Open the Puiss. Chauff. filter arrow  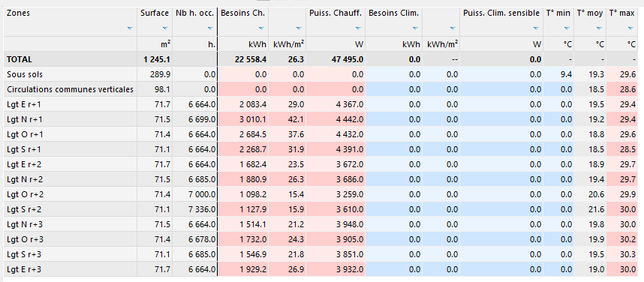(x=358, y=28)
